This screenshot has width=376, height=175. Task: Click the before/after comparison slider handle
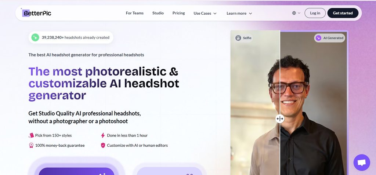280,119
